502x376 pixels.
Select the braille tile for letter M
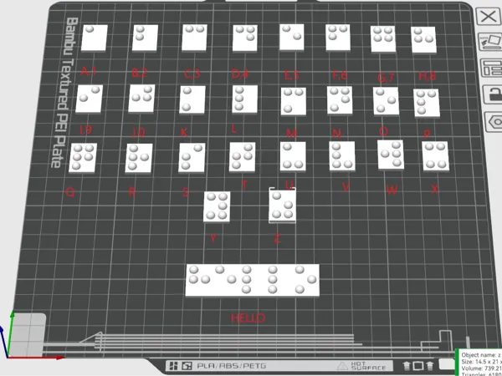pyautogui.click(x=294, y=101)
